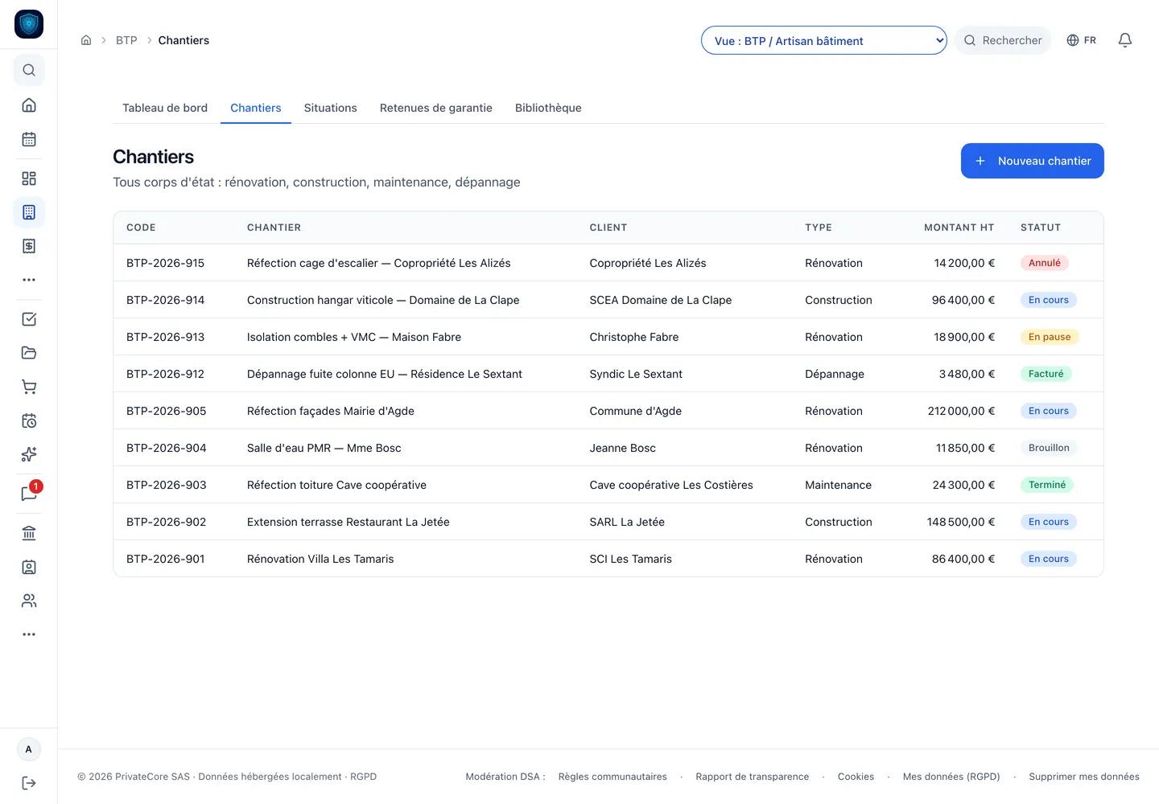Click the logout icon at sidebar bottom

tap(29, 783)
